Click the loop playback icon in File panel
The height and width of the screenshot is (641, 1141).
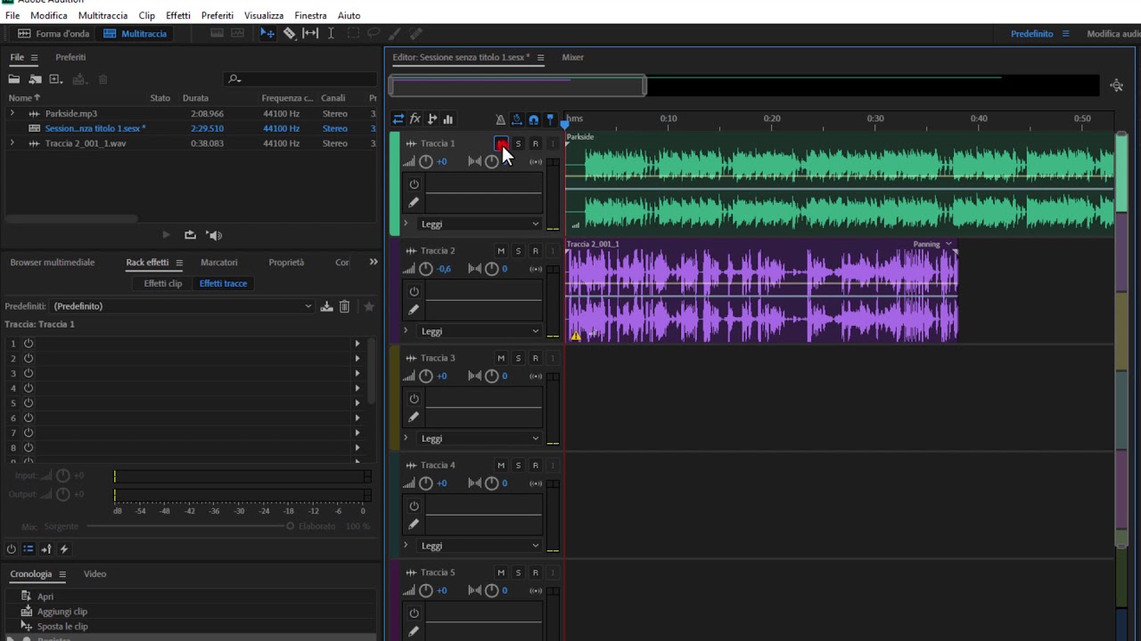[190, 235]
